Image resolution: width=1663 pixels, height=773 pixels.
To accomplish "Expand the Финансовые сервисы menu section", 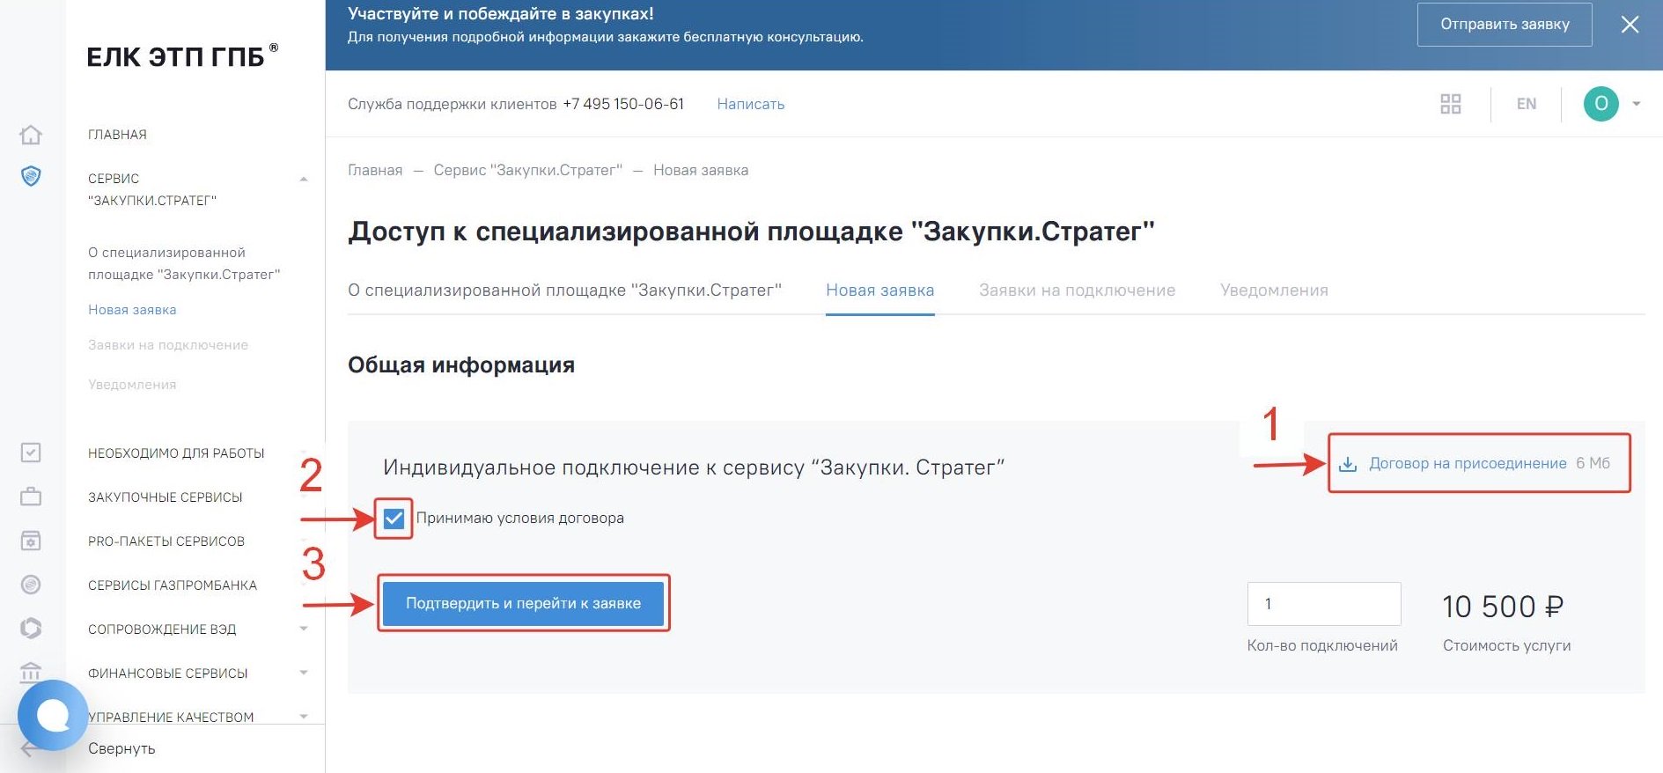I will coord(304,673).
